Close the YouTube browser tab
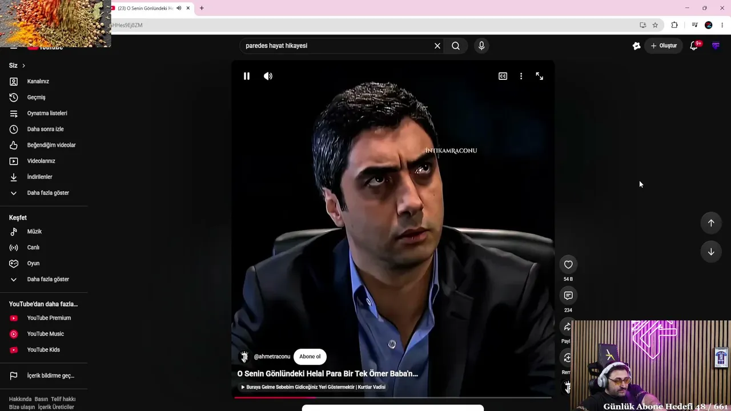Image resolution: width=731 pixels, height=411 pixels. click(188, 8)
